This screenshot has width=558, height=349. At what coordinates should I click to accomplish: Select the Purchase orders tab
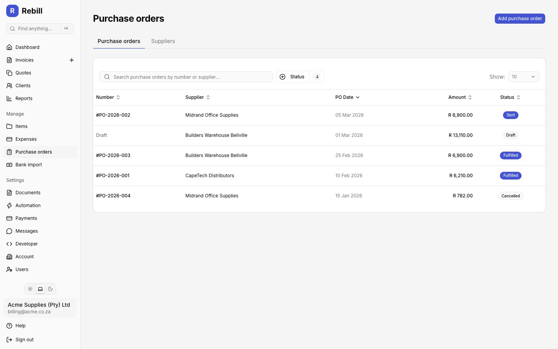click(119, 41)
